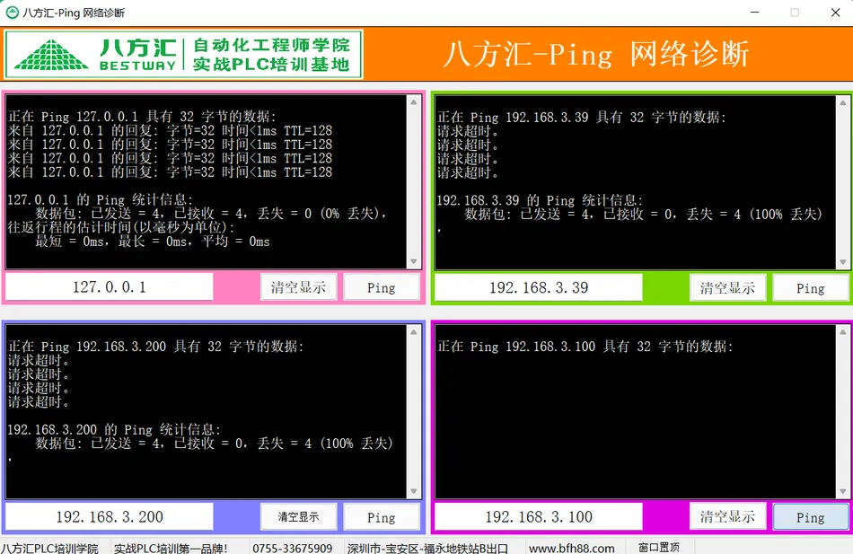853x554 pixels.
Task: Click scroll-down arrow in 192.168.3.39 output
Action: (842, 262)
